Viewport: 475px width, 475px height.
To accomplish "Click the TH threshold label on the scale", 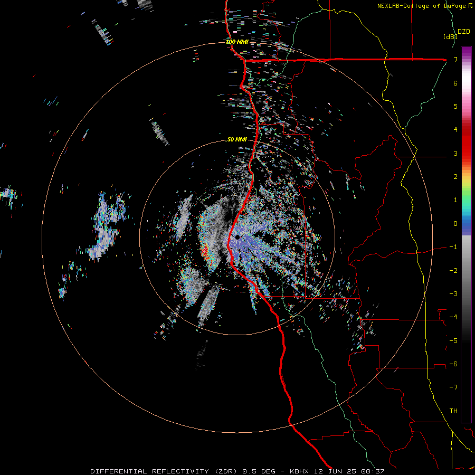I will point(453,411).
